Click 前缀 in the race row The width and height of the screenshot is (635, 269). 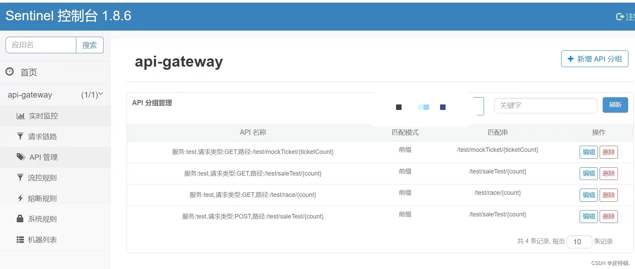click(405, 193)
